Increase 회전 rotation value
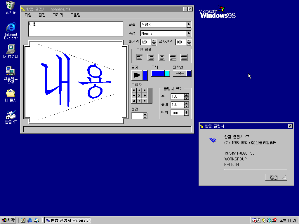This screenshot has width=299, height=224. pos(145,114)
